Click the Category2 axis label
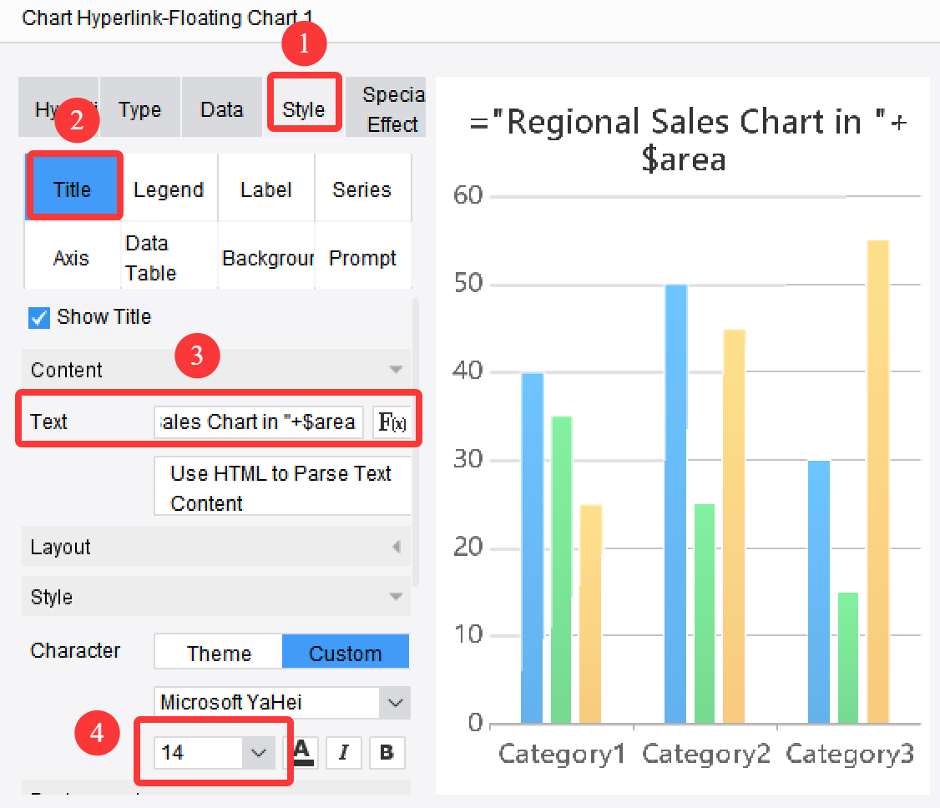940x808 pixels. pyautogui.click(x=705, y=754)
